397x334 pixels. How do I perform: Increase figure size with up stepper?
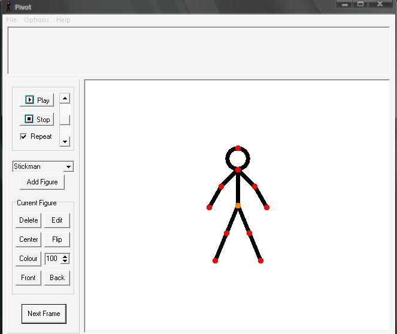point(65,256)
